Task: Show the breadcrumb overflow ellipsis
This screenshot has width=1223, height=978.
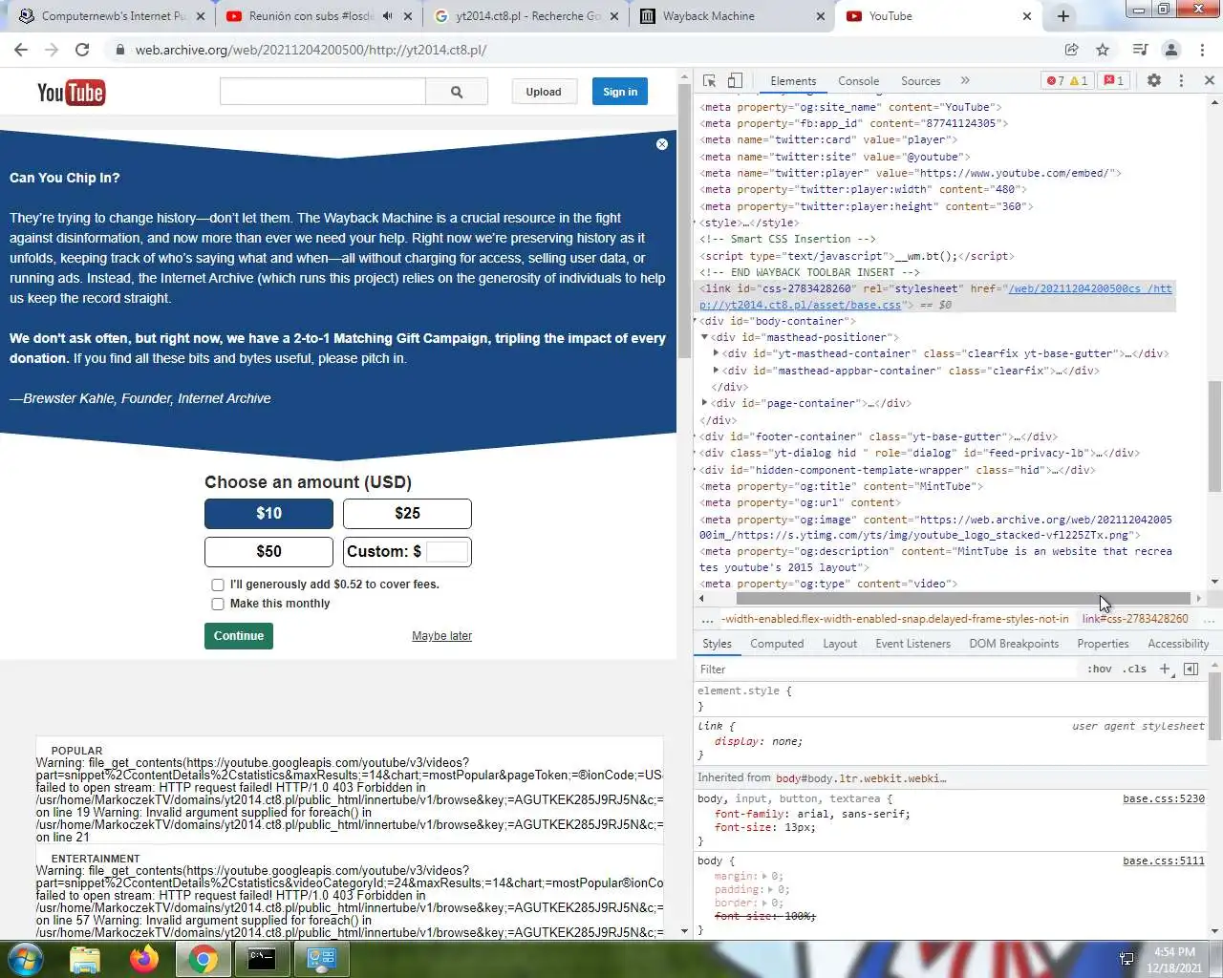Action: [x=707, y=619]
